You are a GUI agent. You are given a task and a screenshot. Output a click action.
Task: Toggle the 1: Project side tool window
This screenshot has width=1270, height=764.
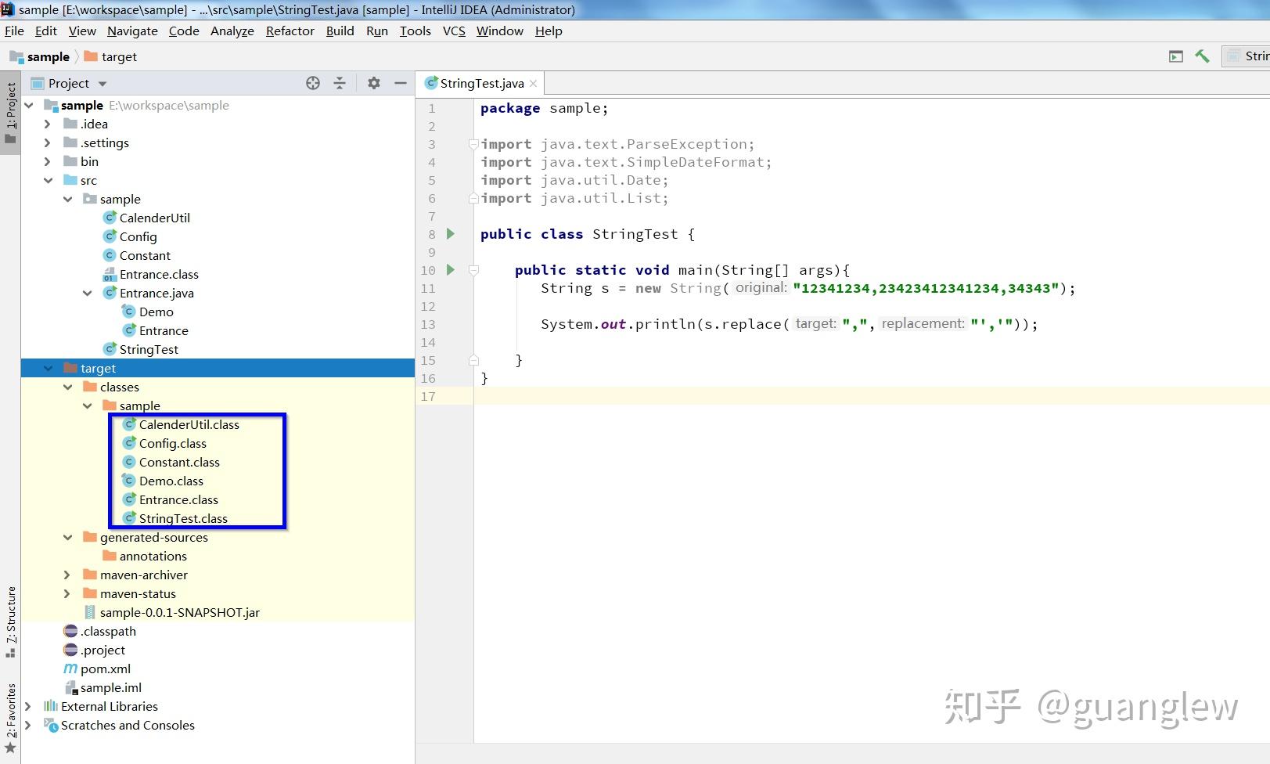click(x=10, y=113)
